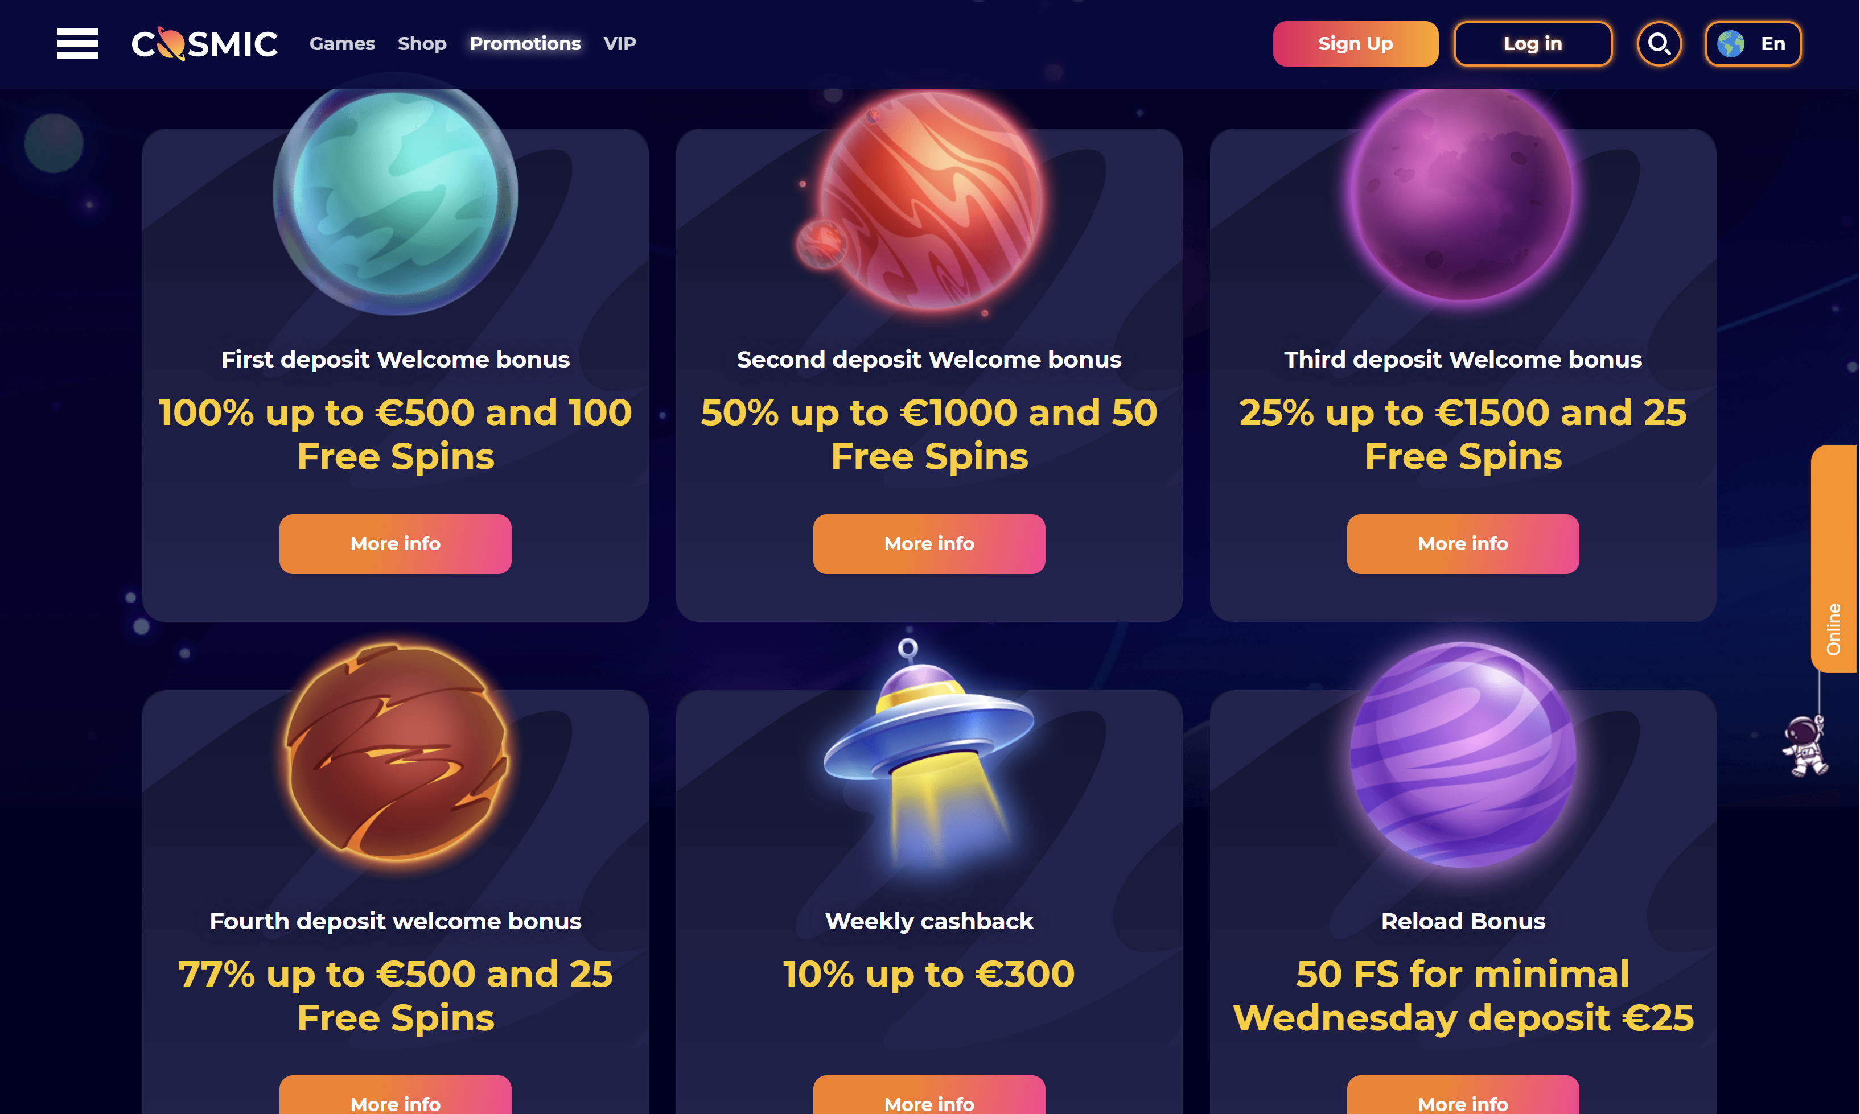Image resolution: width=1860 pixels, height=1114 pixels.
Task: Click the UFO cashback image
Action: pyautogui.click(x=929, y=750)
